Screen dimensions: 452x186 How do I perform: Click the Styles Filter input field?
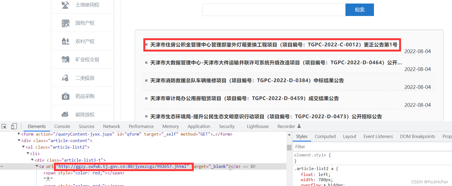[372, 147]
